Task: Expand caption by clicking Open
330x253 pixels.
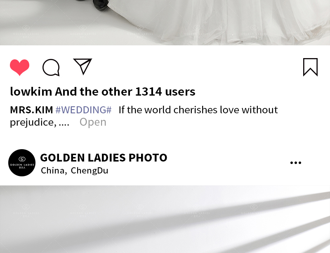Action: point(93,122)
